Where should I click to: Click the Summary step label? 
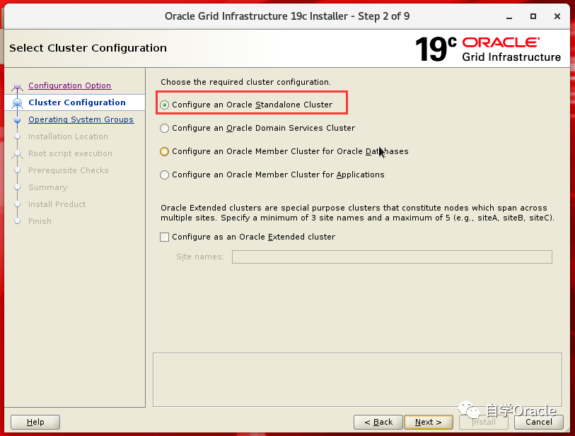click(x=48, y=187)
